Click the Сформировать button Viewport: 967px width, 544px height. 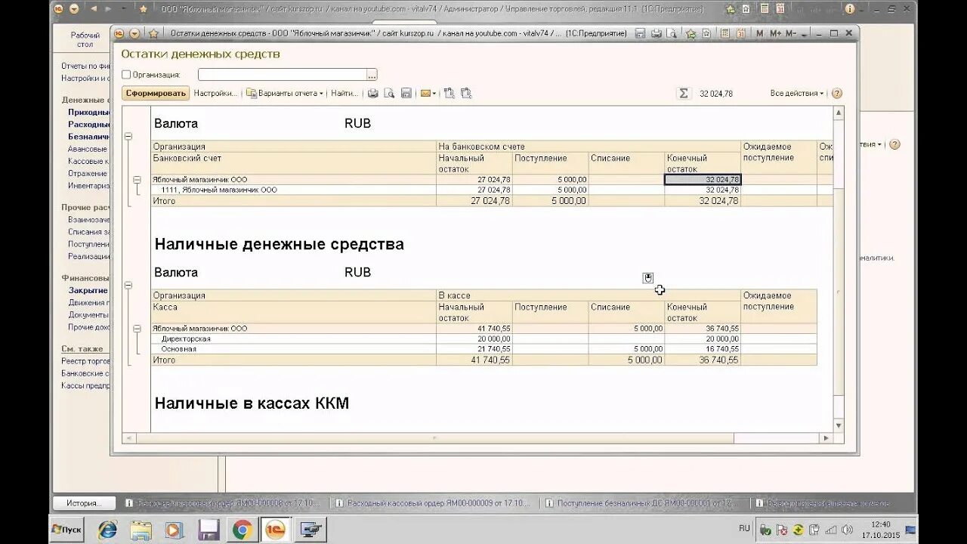[x=156, y=94]
